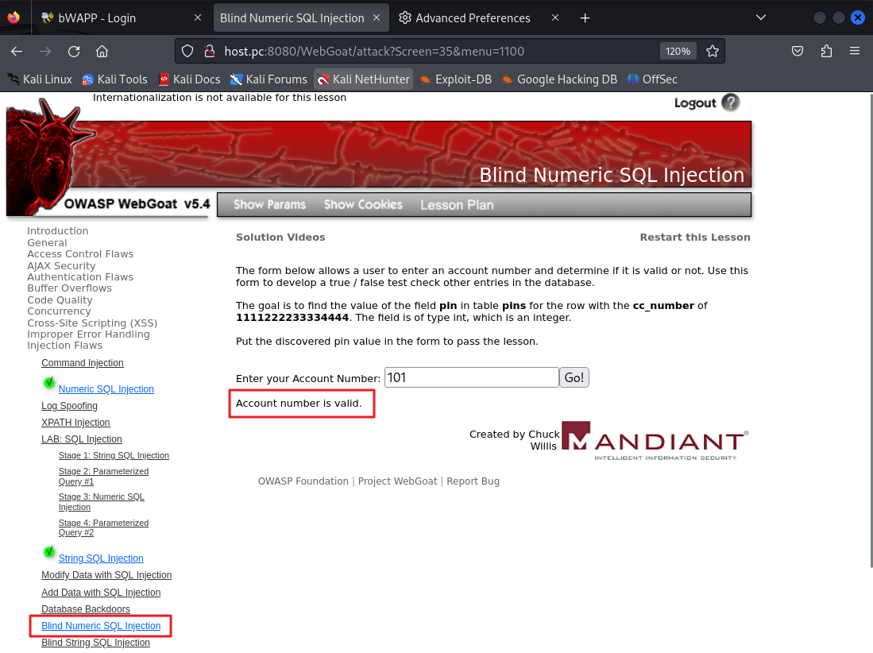873x653 pixels.
Task: Close the Blind Numeric SQL Injection tab
Action: pyautogui.click(x=377, y=17)
